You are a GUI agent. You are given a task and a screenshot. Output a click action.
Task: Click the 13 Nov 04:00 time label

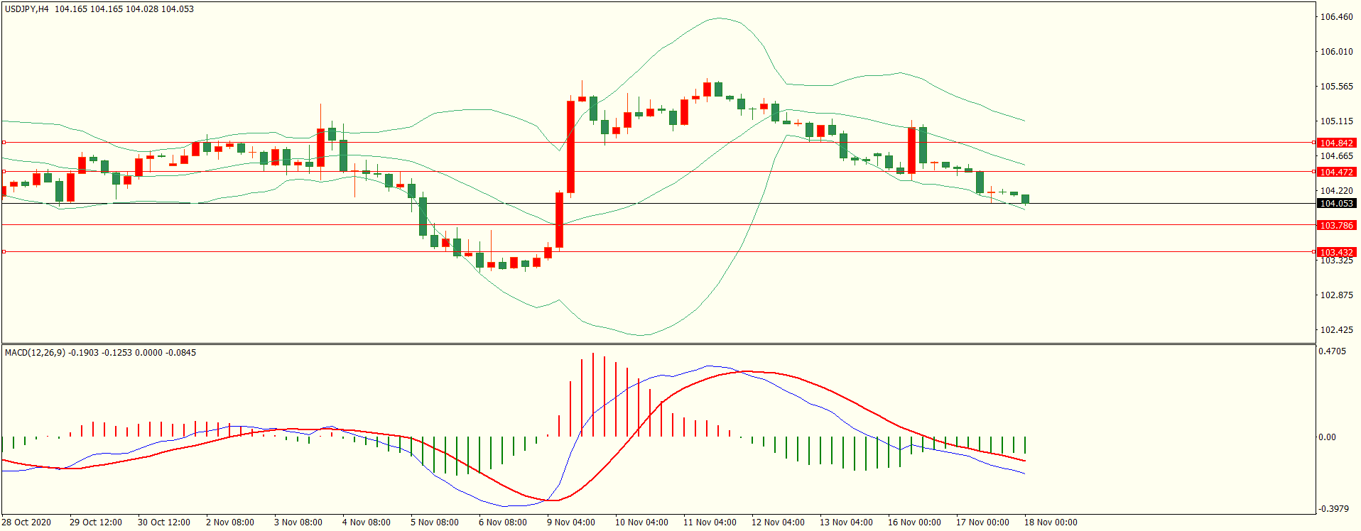[846, 522]
